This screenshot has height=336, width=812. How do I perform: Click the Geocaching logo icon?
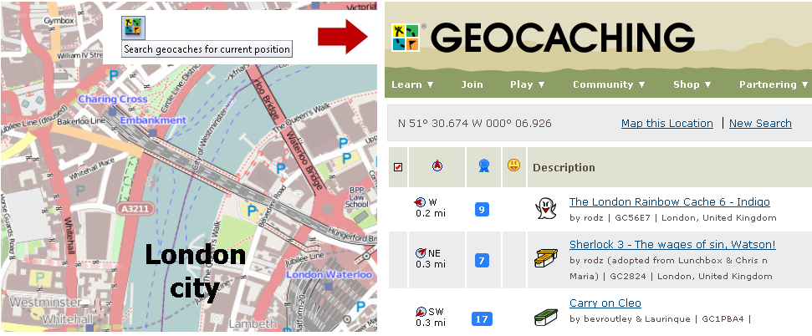click(405, 38)
